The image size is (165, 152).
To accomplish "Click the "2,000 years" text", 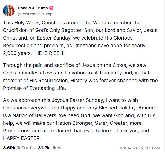I will (x=18, y=53).
